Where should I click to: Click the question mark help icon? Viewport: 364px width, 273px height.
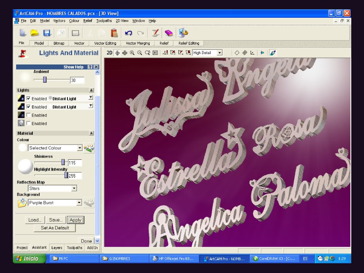click(90, 67)
